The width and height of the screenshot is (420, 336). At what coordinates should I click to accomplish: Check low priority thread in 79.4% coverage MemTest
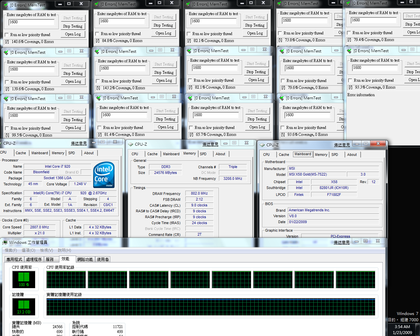coord(349,33)
